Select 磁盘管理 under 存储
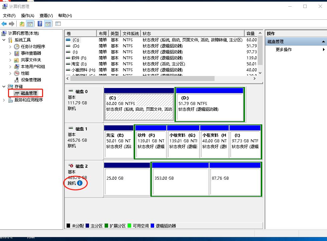The image size is (327, 241). pos(29,93)
